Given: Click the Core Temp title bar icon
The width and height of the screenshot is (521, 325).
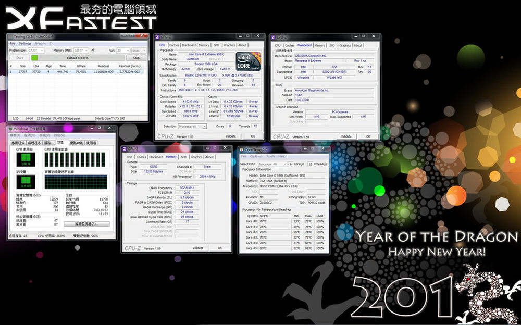Looking at the screenshot, I should pyautogui.click(x=242, y=149).
